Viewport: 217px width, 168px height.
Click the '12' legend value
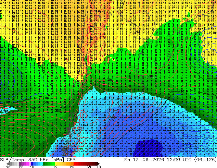(x=55, y=167)
